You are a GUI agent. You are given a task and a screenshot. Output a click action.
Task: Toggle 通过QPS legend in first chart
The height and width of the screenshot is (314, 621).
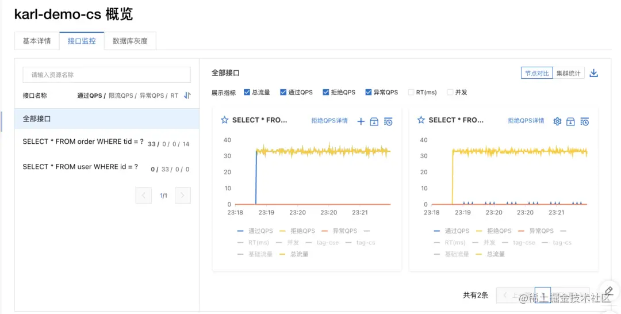(x=255, y=231)
